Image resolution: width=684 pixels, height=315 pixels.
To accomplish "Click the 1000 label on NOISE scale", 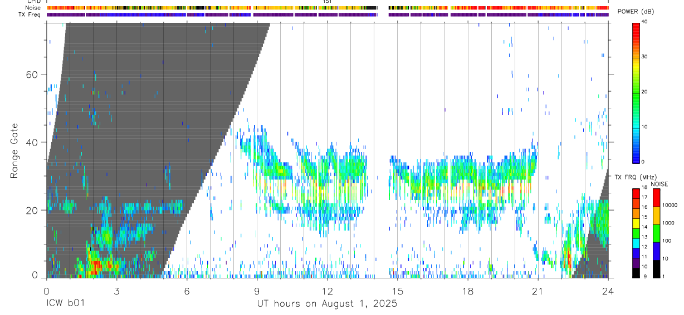I will [668, 223].
